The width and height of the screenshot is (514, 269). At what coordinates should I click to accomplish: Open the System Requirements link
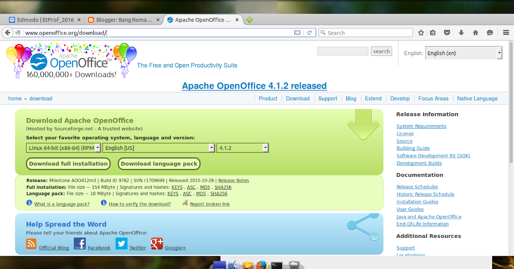click(x=421, y=126)
